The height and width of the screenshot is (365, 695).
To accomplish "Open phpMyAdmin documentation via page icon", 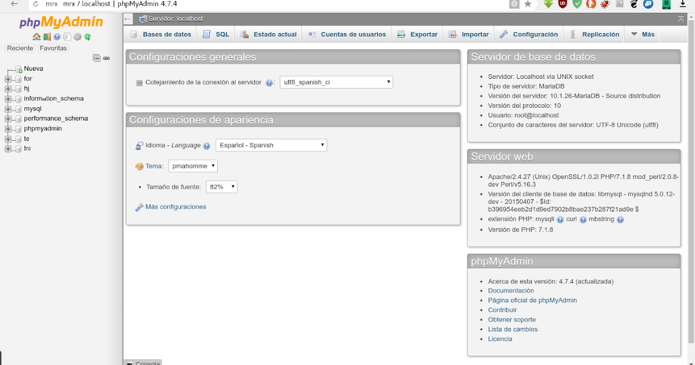I will [x=67, y=36].
